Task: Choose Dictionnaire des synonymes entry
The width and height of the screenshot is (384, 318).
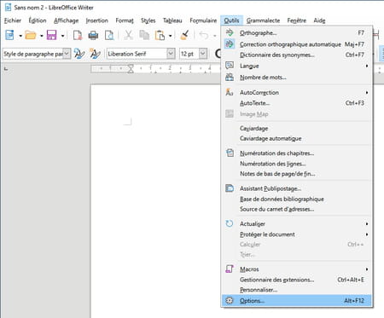Action: (x=297, y=55)
